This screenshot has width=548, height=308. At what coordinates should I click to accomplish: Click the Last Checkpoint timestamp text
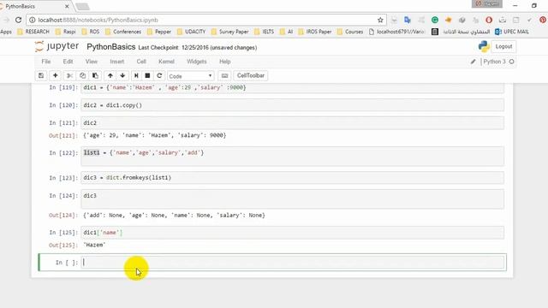tap(198, 48)
